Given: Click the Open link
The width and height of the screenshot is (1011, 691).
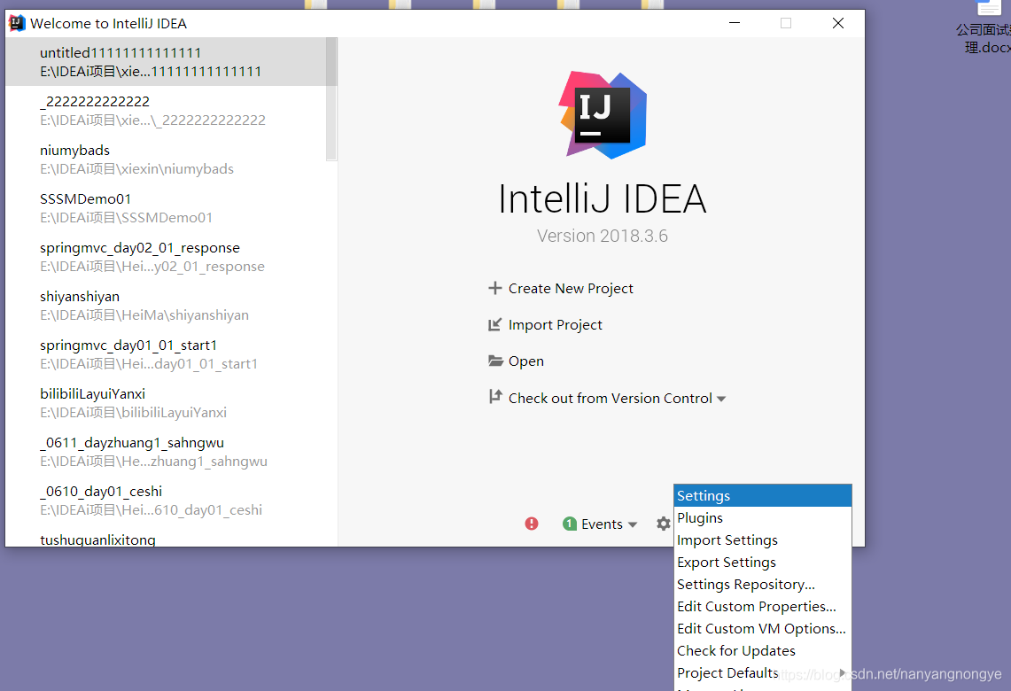Looking at the screenshot, I should point(526,361).
